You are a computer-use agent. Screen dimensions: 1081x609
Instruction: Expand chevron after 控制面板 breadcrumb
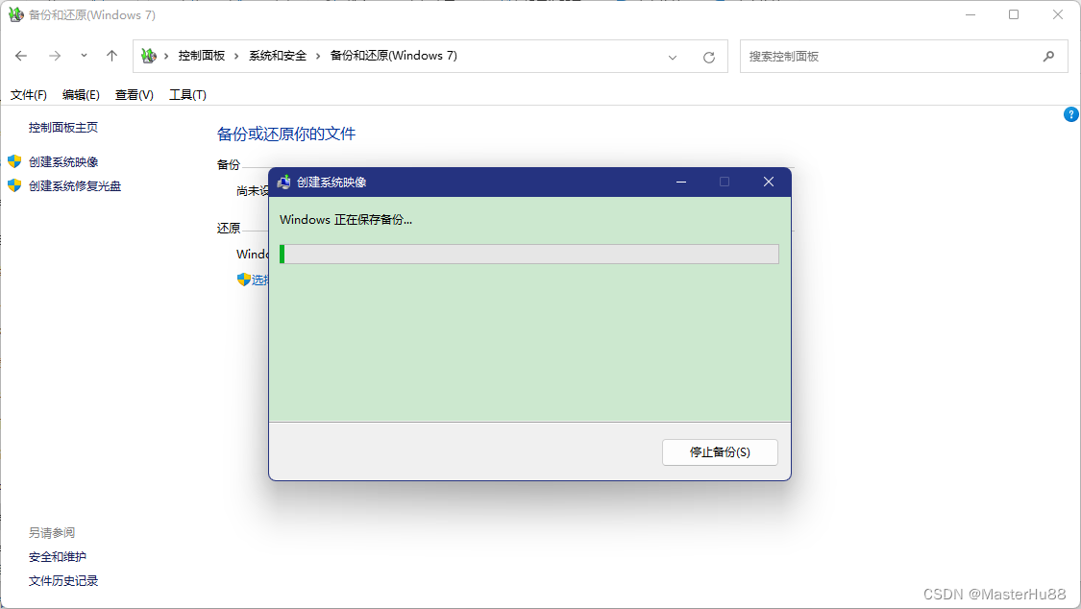click(236, 56)
